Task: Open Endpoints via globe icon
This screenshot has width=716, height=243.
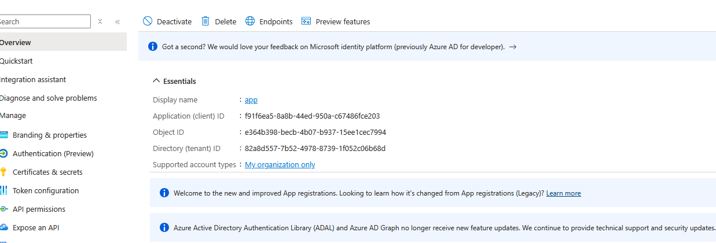Action: click(250, 21)
